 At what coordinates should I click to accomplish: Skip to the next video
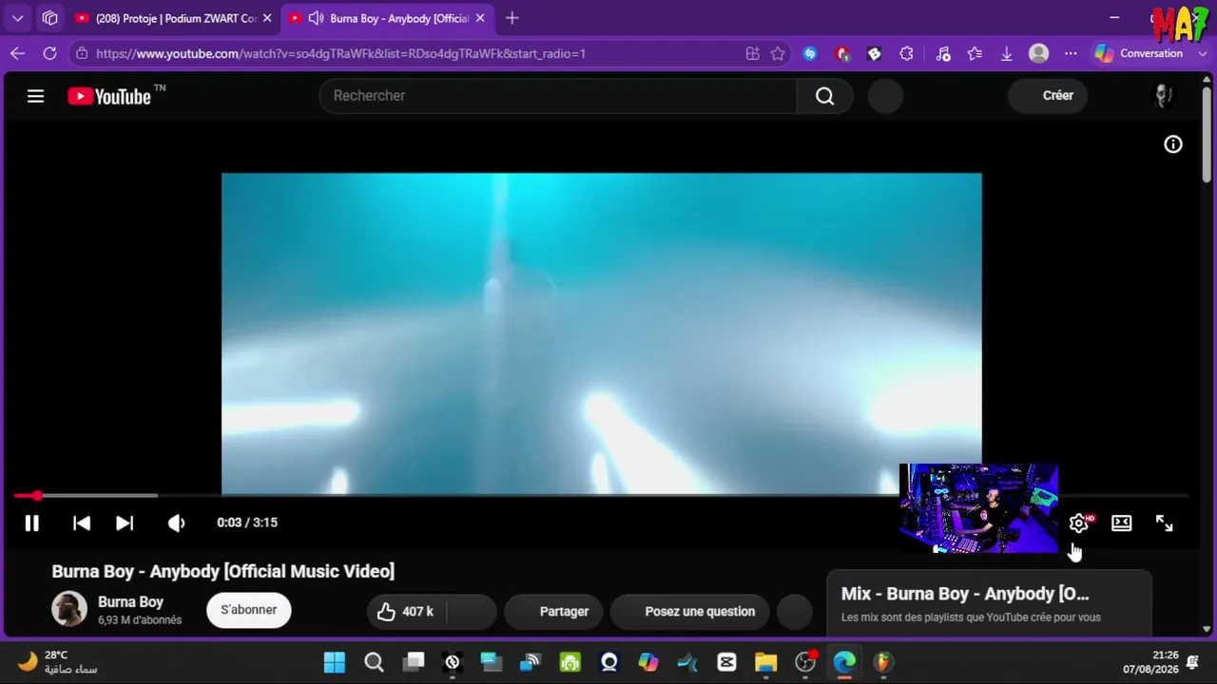pyautogui.click(x=125, y=522)
